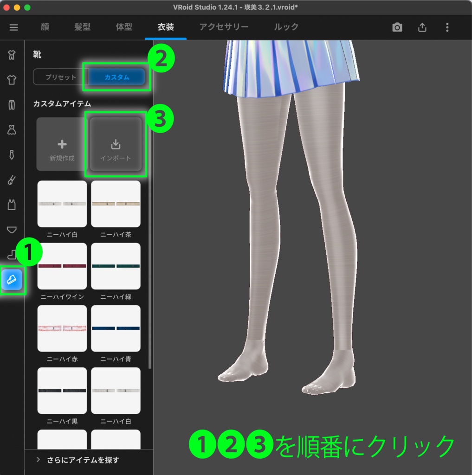Switch to プリセット preset toggle
472x475 pixels.
click(x=61, y=77)
